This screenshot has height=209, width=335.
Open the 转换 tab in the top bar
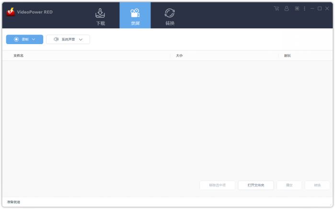pyautogui.click(x=170, y=17)
